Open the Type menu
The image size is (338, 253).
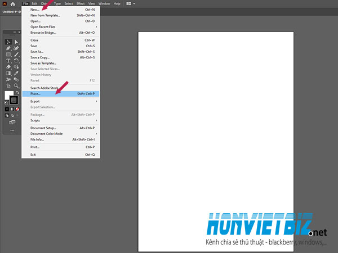click(57, 4)
